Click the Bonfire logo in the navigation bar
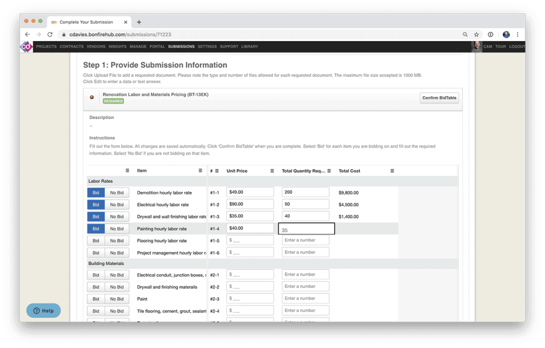Image resolution: width=545 pixels, height=348 pixels. coord(26,47)
